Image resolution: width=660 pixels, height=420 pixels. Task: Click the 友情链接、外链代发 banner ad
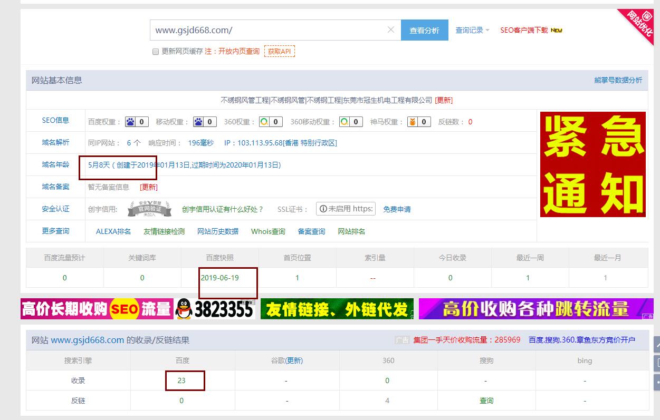(x=337, y=309)
